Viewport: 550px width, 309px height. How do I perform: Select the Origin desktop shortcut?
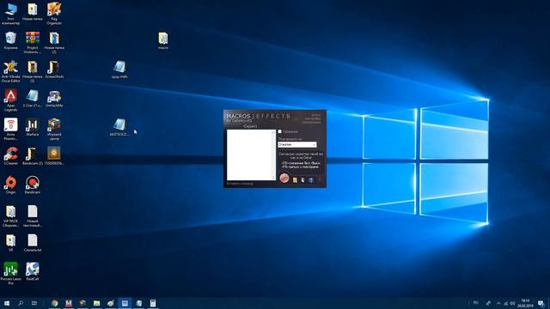[10, 185]
